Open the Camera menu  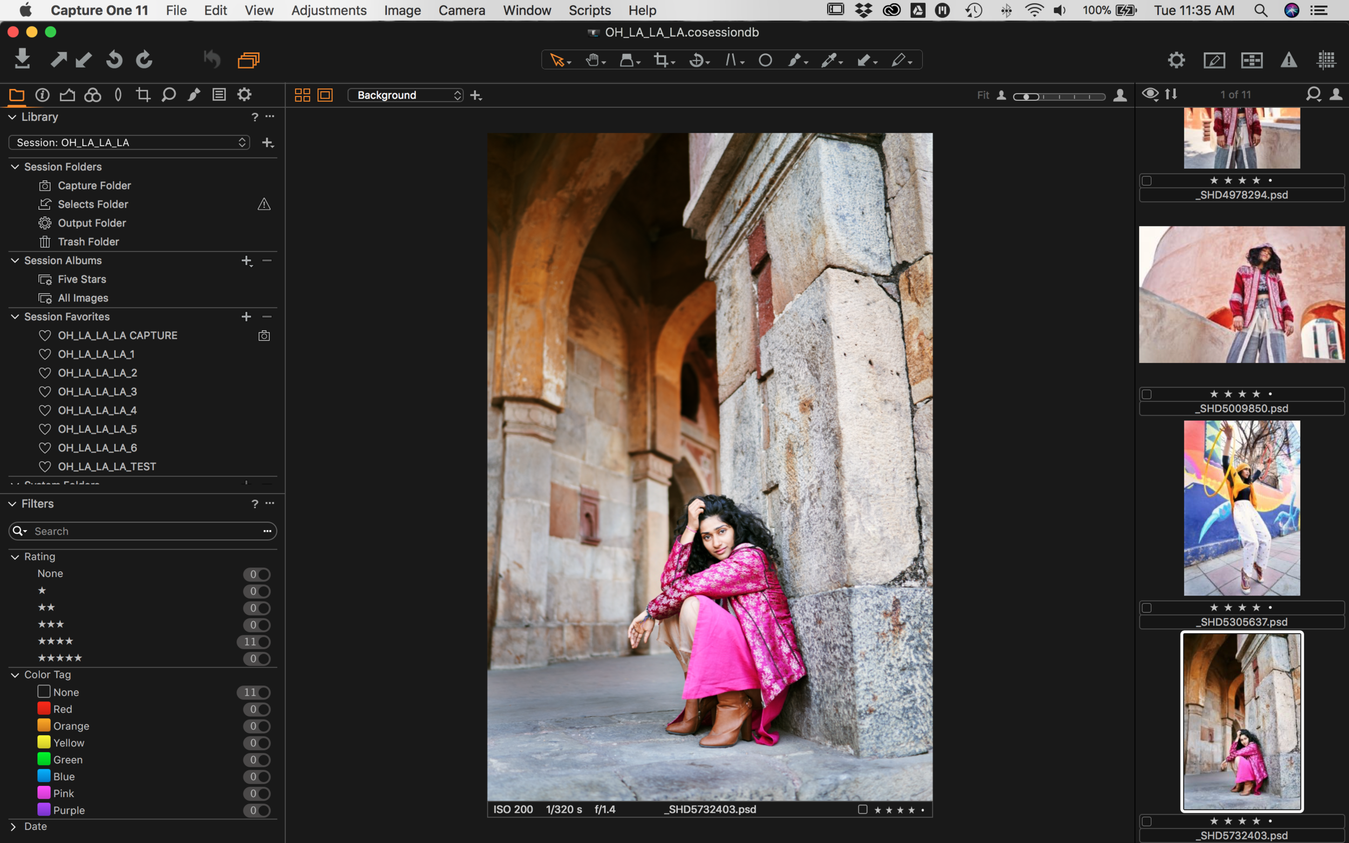tap(461, 10)
